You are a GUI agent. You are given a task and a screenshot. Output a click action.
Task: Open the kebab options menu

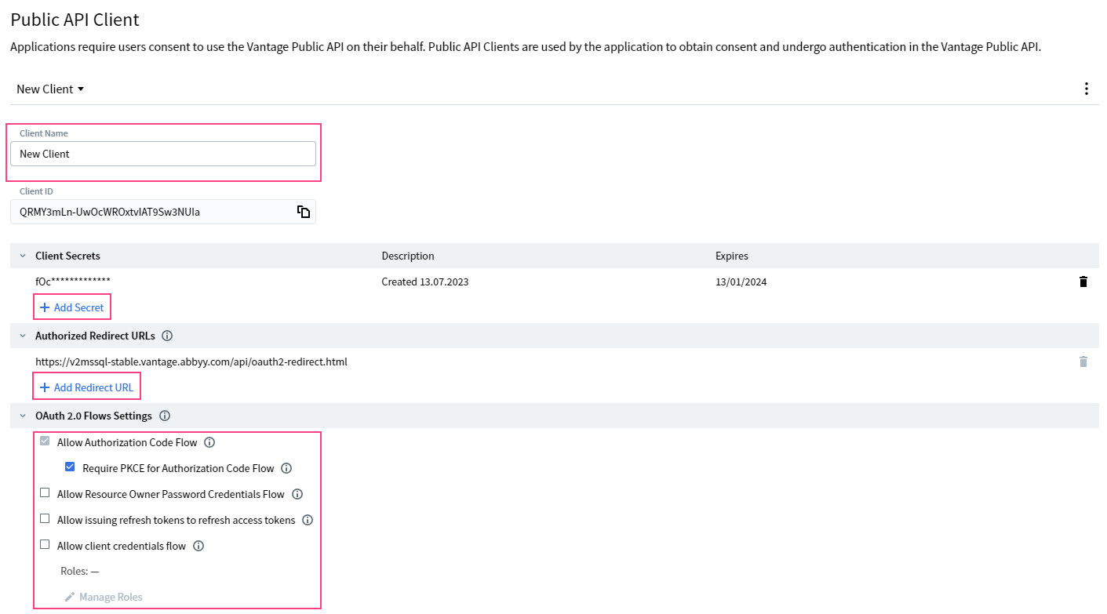point(1087,89)
